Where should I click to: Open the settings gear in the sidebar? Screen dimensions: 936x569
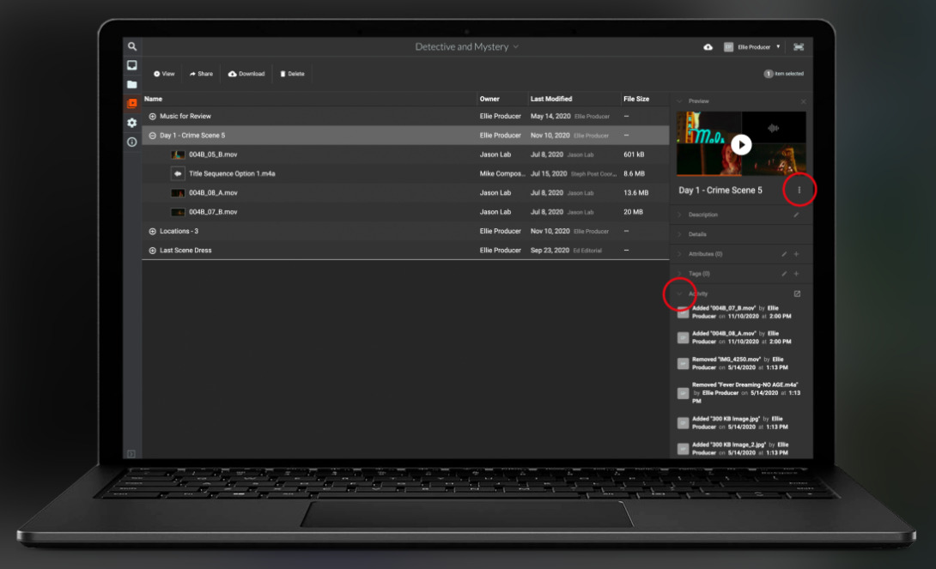point(132,123)
